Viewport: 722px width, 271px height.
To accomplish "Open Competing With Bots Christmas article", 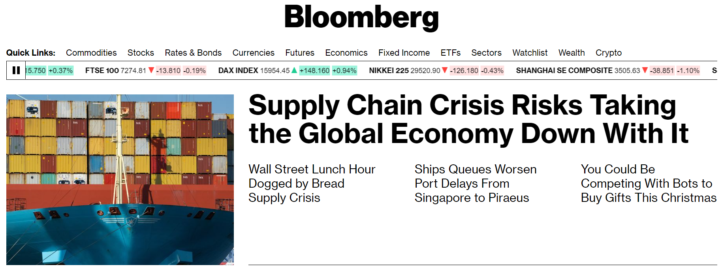I will tap(649, 183).
